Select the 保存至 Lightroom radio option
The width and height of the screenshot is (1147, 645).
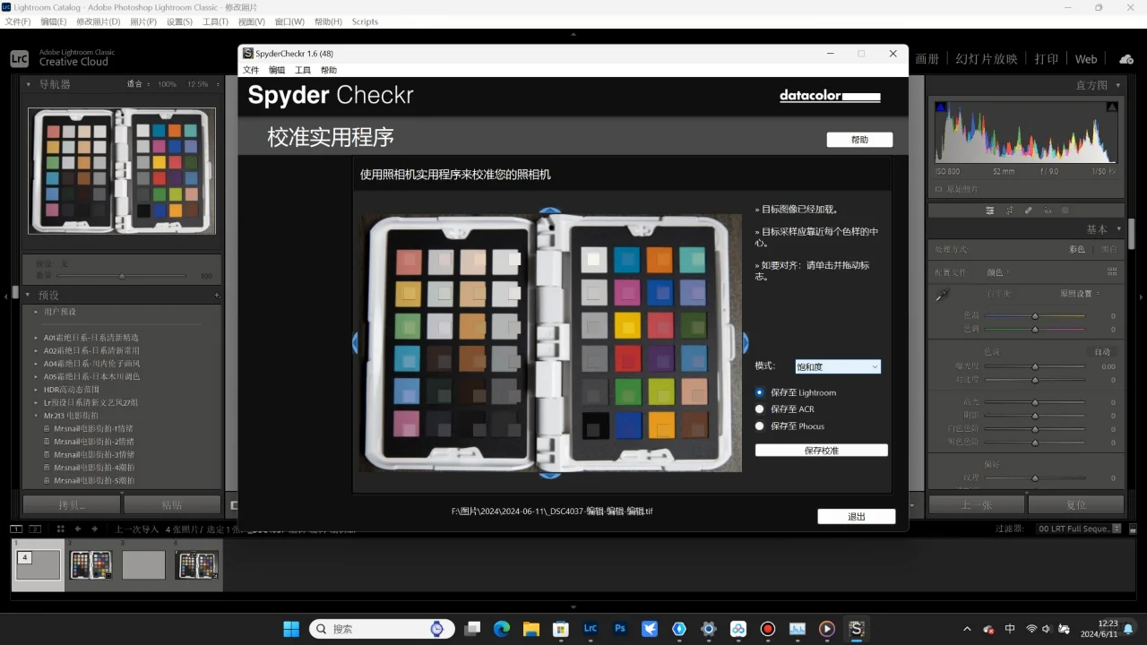click(x=760, y=392)
